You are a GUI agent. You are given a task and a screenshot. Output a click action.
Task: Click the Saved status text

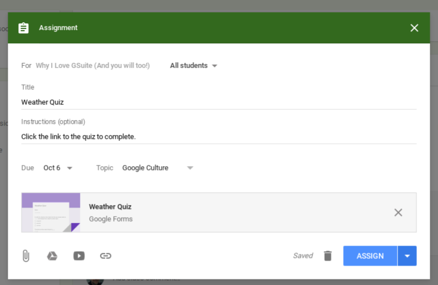pyautogui.click(x=303, y=256)
